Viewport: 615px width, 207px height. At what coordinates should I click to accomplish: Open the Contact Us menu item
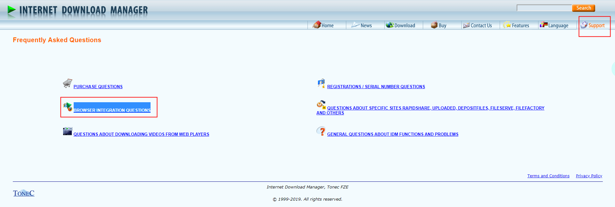coord(481,26)
